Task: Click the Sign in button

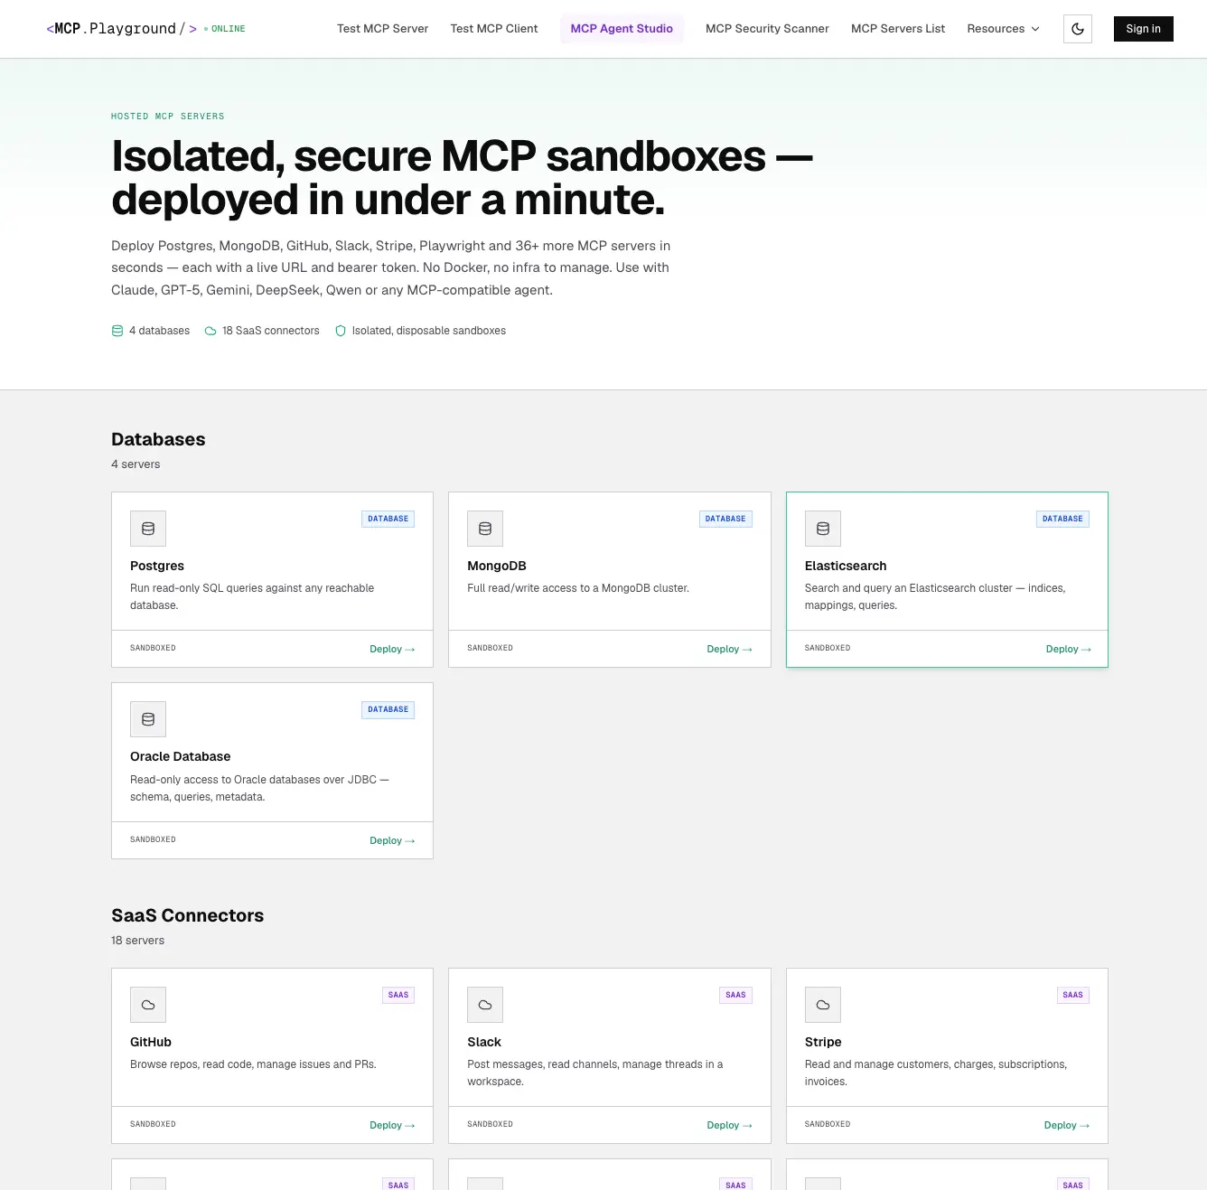Action: 1143,29
